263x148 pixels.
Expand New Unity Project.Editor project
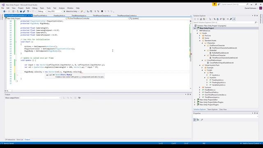[x=195, y=99]
